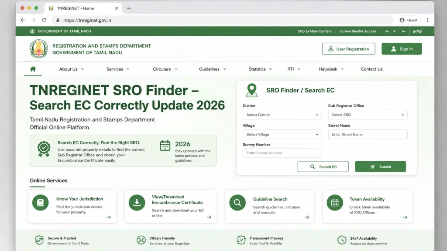
Task: Click the green Submit button
Action: [380, 166]
